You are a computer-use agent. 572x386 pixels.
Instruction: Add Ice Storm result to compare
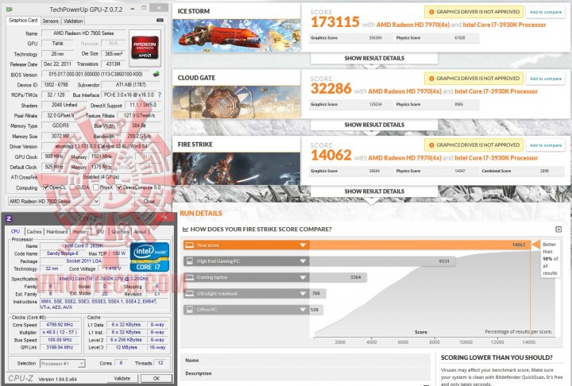(x=545, y=12)
